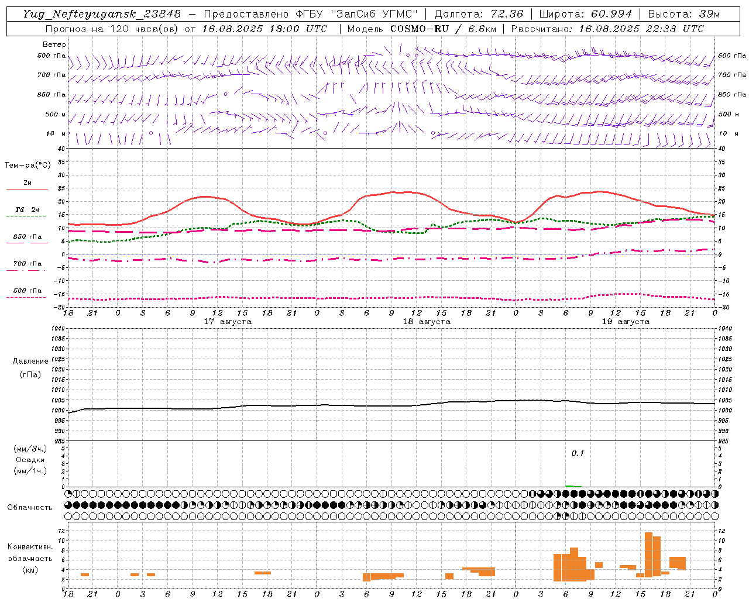
Task: Click the 19 августа date label
Action: (x=626, y=322)
